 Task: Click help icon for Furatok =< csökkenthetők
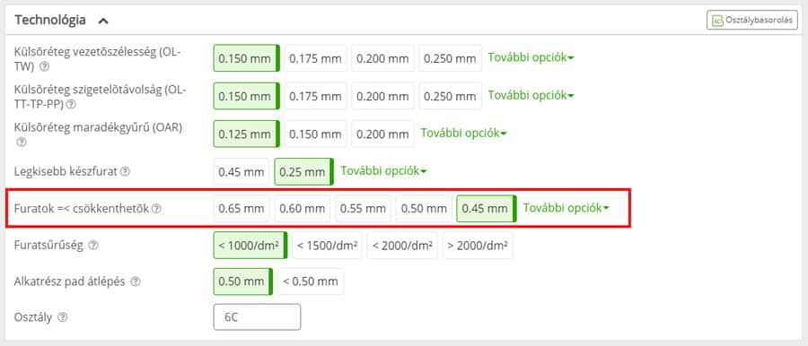[x=156, y=209]
